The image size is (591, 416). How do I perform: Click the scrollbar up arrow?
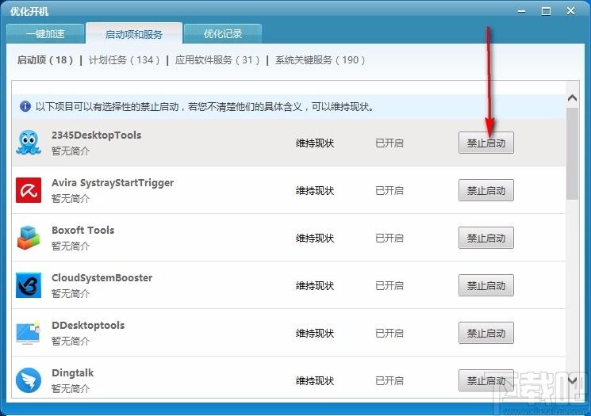pyautogui.click(x=572, y=98)
